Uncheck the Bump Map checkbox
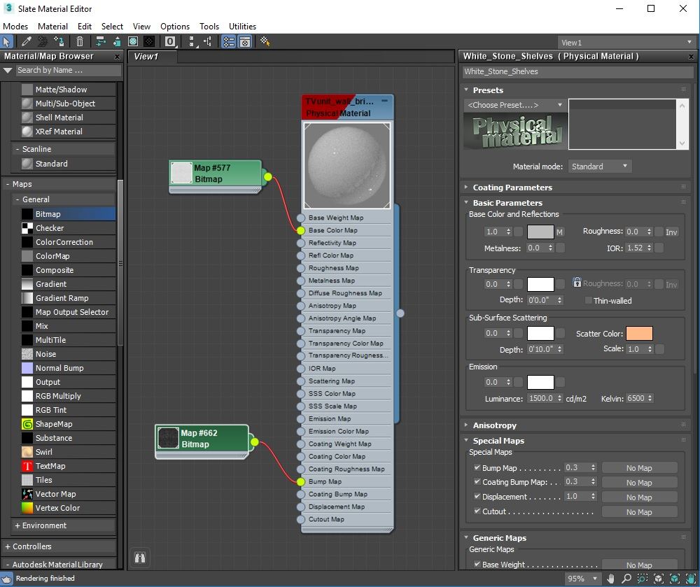This screenshot has height=587, width=700. pos(477,467)
